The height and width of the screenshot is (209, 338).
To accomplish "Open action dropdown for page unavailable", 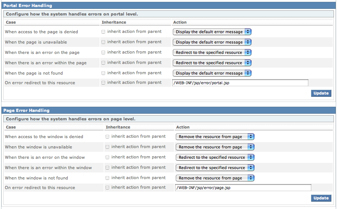I will tap(212, 42).
